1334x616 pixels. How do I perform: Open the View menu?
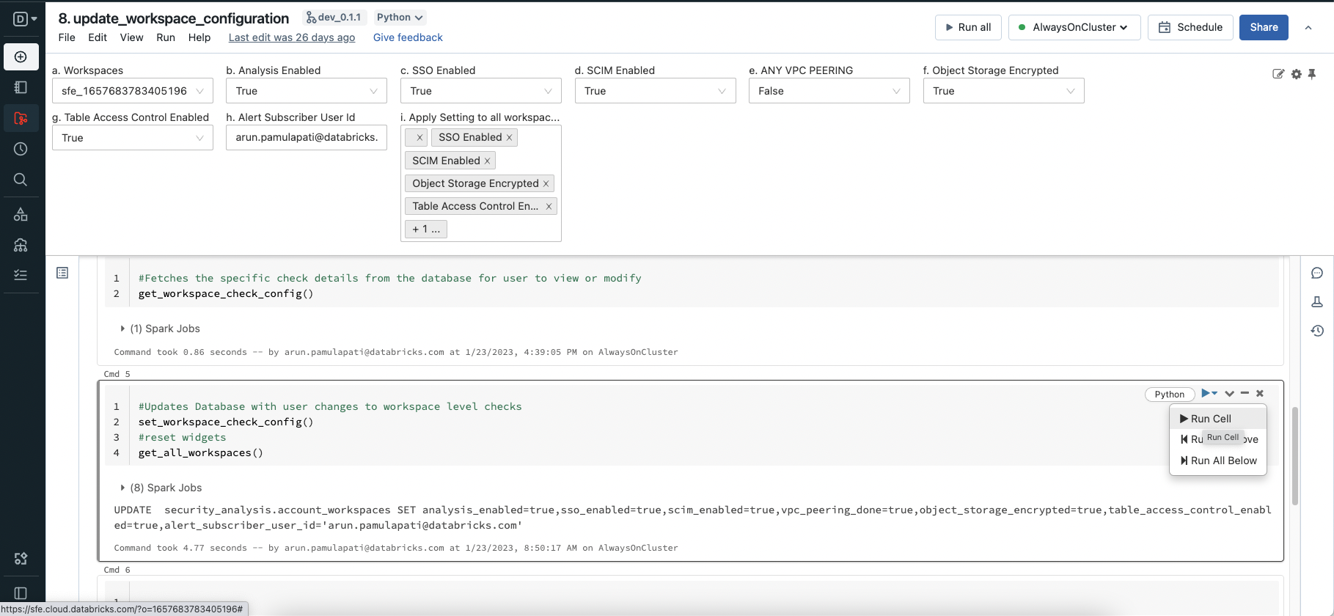coord(131,37)
